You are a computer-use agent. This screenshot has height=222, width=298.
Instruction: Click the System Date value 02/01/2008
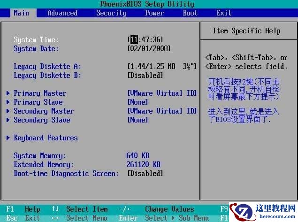[149, 48]
